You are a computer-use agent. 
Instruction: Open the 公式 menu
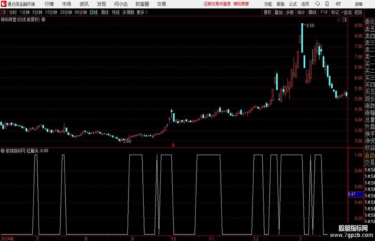tap(292, 4)
